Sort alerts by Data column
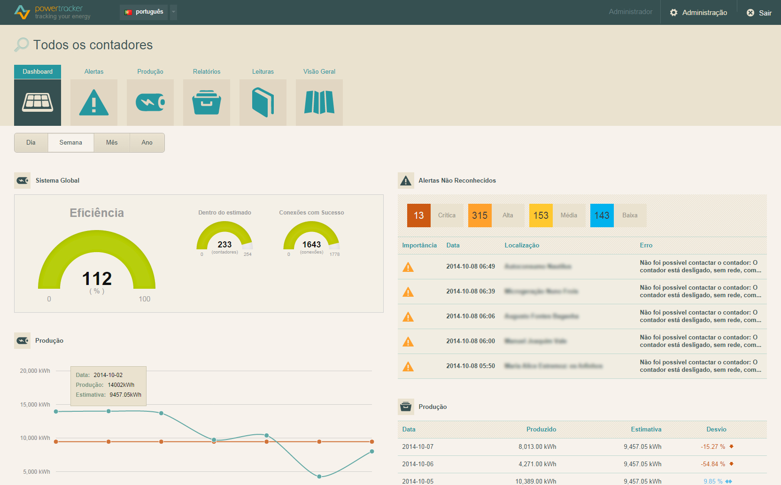Viewport: 781px width, 485px height. (x=453, y=245)
